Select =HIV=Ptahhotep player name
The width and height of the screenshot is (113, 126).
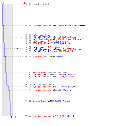(x=68, y=37)
